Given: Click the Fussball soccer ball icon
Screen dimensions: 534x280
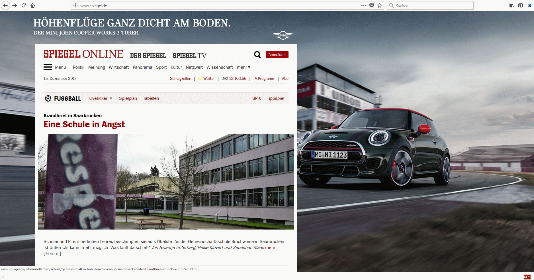Looking at the screenshot, I should tap(48, 98).
